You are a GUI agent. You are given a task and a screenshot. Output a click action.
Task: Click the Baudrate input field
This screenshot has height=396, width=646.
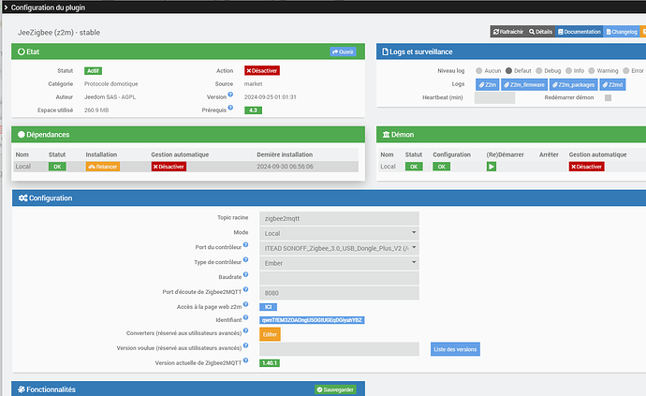tap(339, 278)
